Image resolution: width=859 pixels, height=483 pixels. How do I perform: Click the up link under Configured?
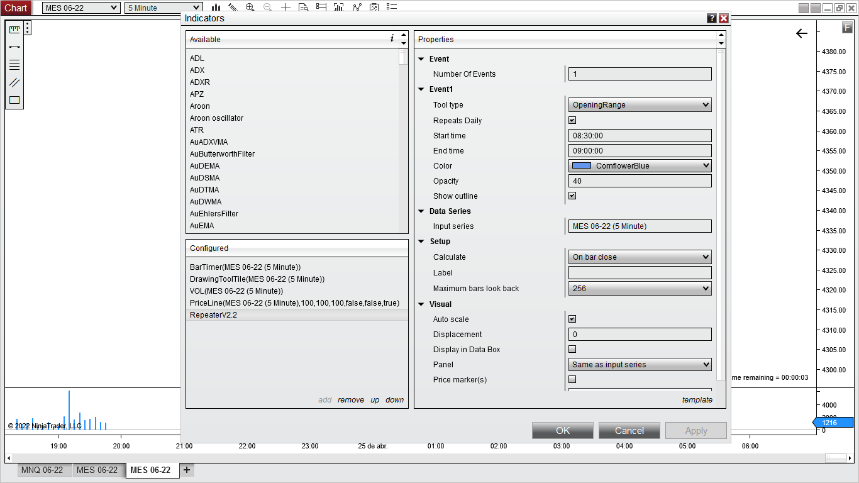click(375, 400)
